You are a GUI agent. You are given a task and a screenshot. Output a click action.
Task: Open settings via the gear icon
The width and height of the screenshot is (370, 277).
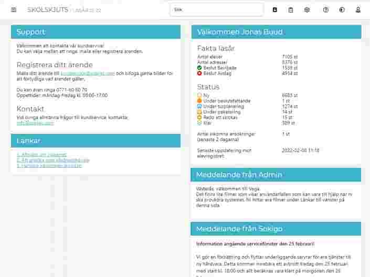pos(307,9)
